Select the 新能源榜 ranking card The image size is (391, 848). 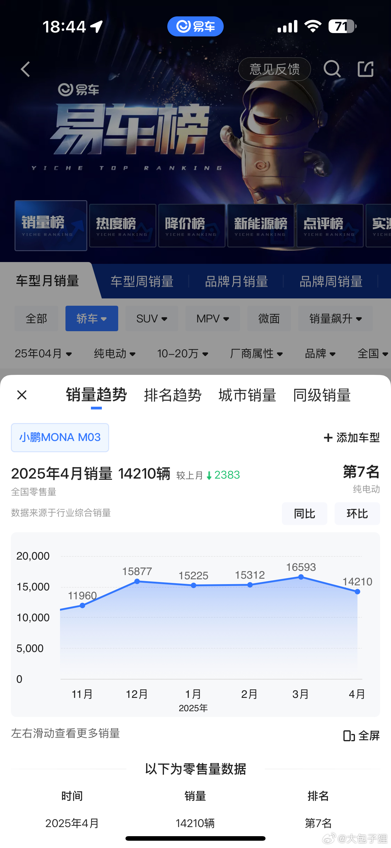(x=261, y=226)
